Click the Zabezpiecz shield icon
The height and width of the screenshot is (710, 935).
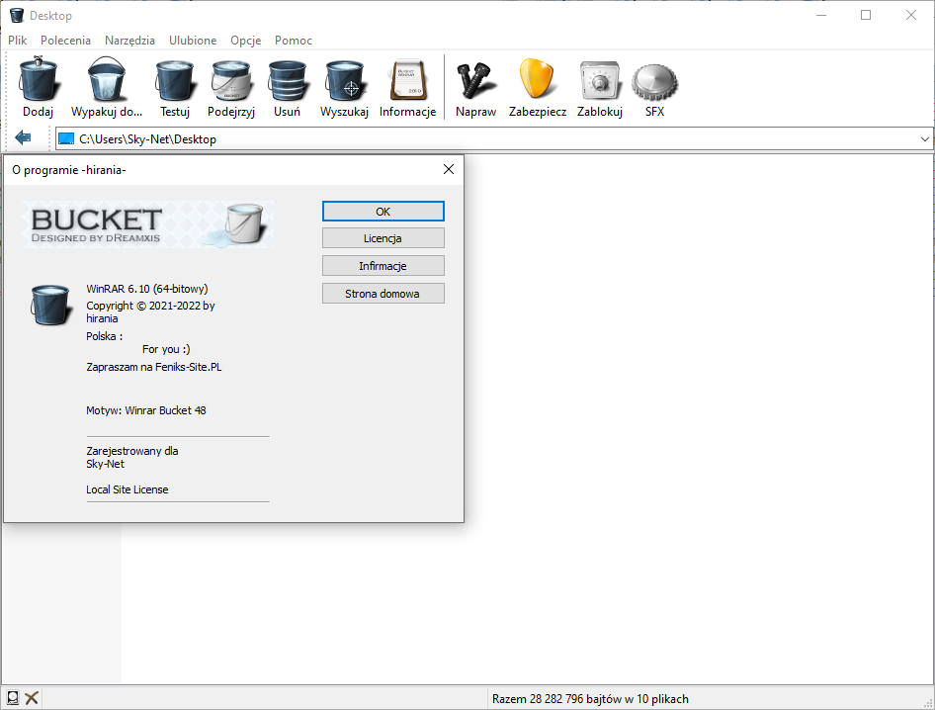tap(538, 78)
